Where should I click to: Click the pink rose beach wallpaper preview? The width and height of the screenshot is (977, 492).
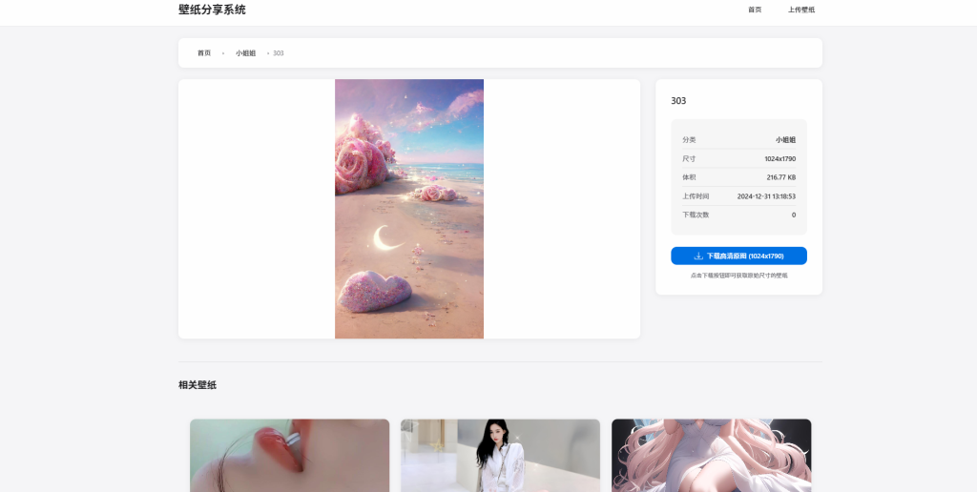pos(409,209)
